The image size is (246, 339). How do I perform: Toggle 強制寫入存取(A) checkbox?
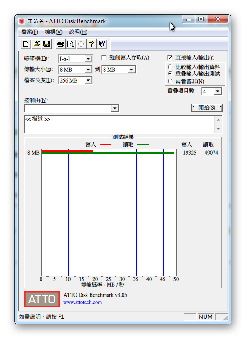[x=104, y=57]
